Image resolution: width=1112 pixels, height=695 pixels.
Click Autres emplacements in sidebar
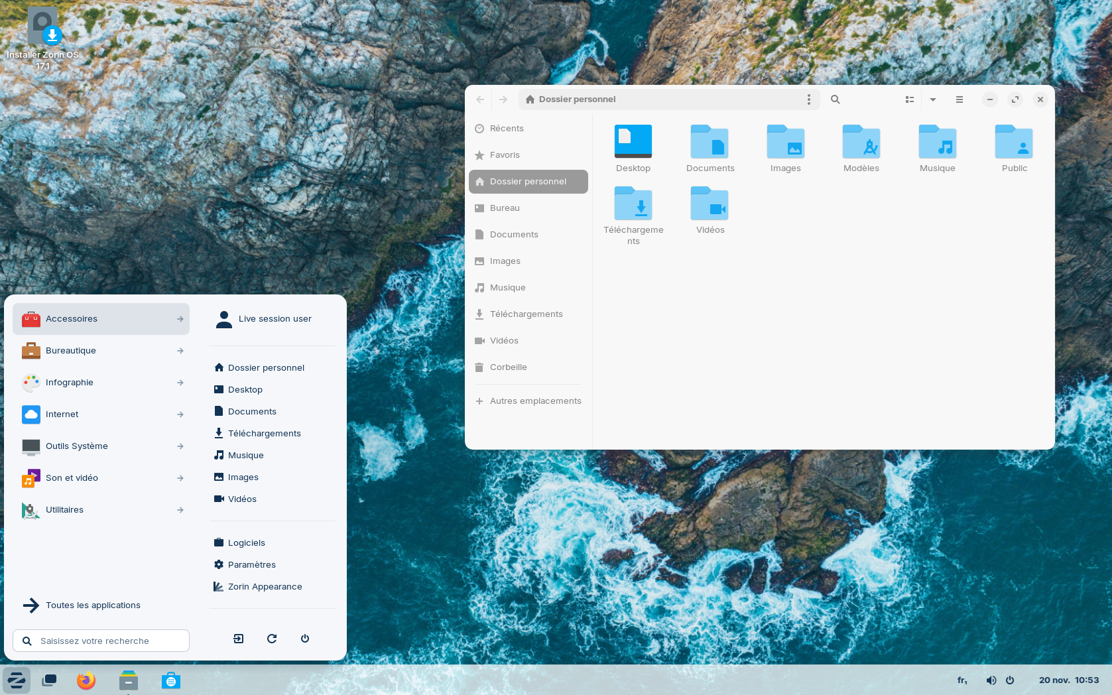528,401
